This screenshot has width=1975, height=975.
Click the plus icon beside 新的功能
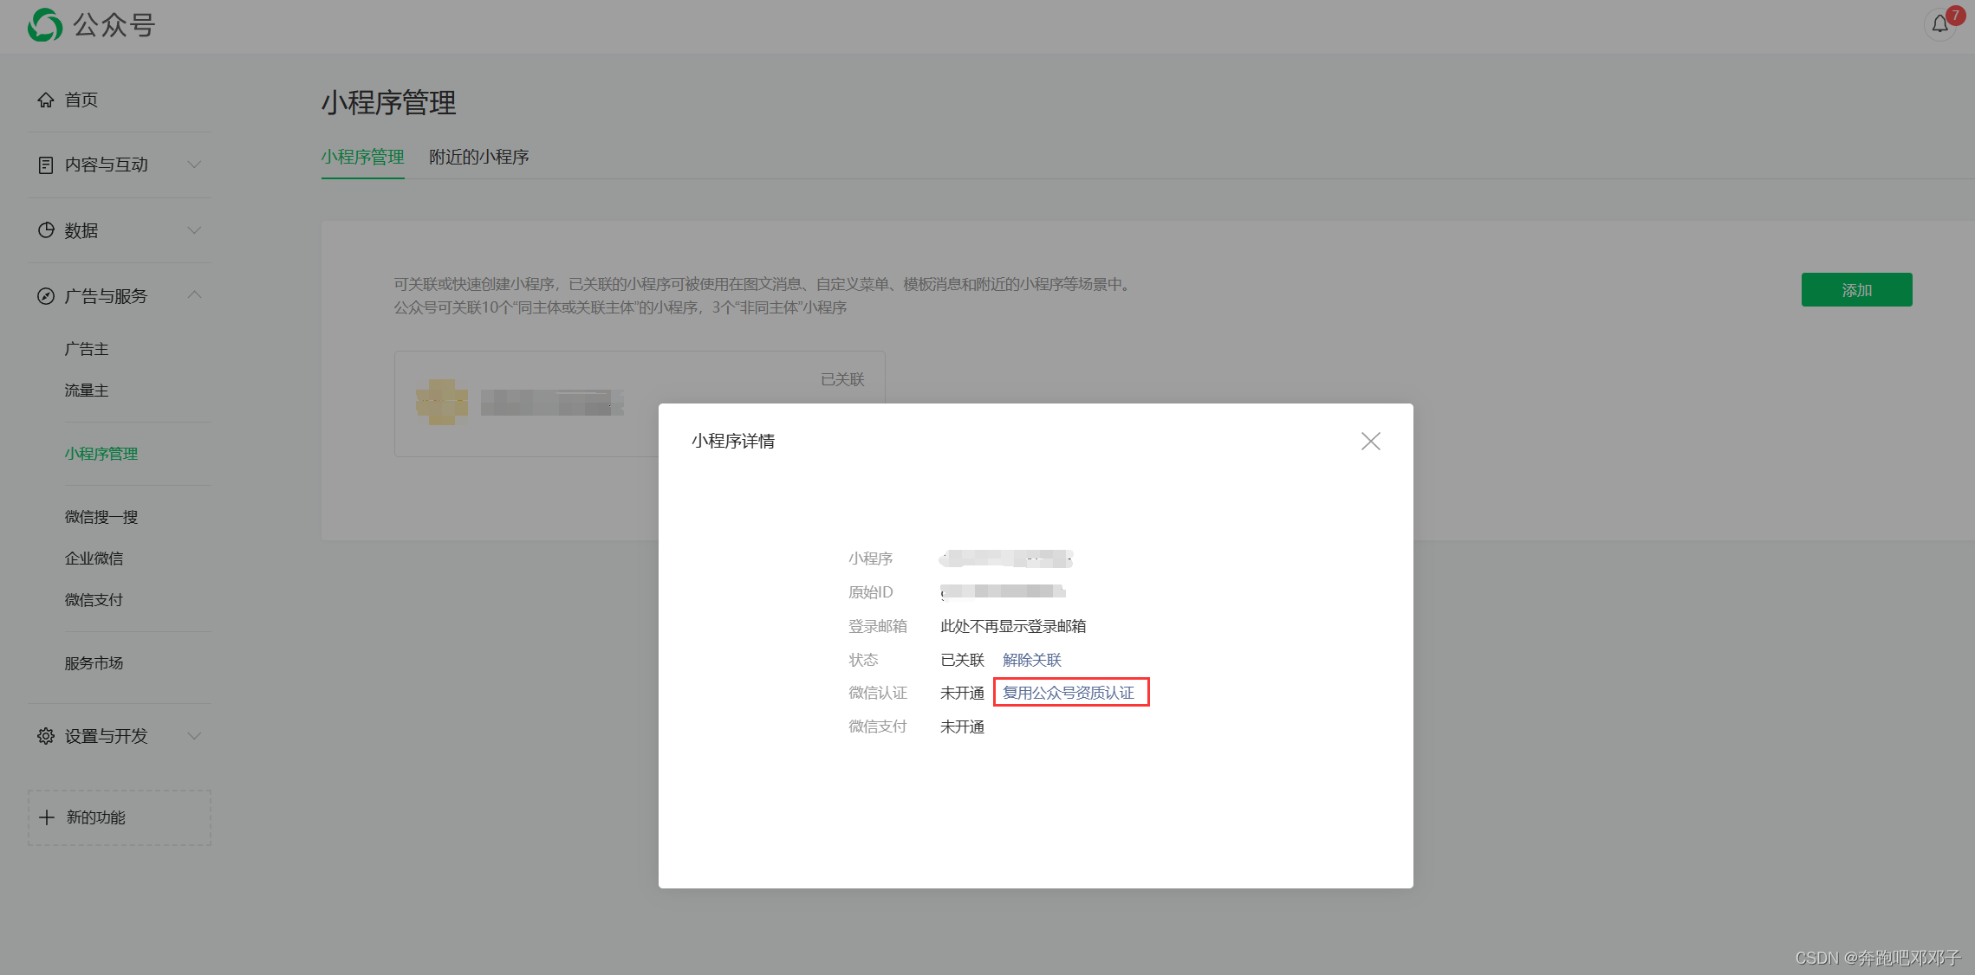click(47, 817)
